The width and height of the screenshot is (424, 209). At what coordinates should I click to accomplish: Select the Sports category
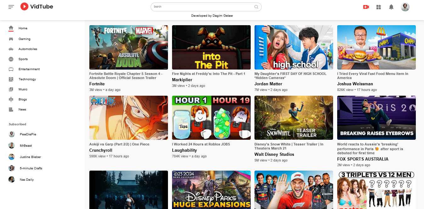[23, 59]
